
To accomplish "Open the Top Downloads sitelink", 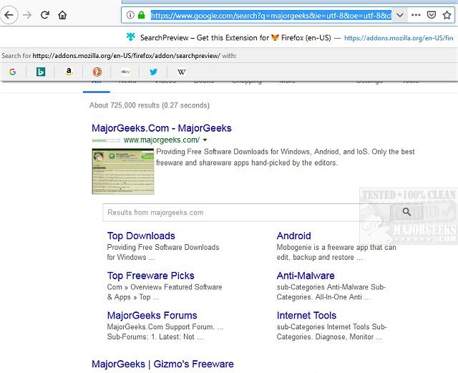I will 141,236.
